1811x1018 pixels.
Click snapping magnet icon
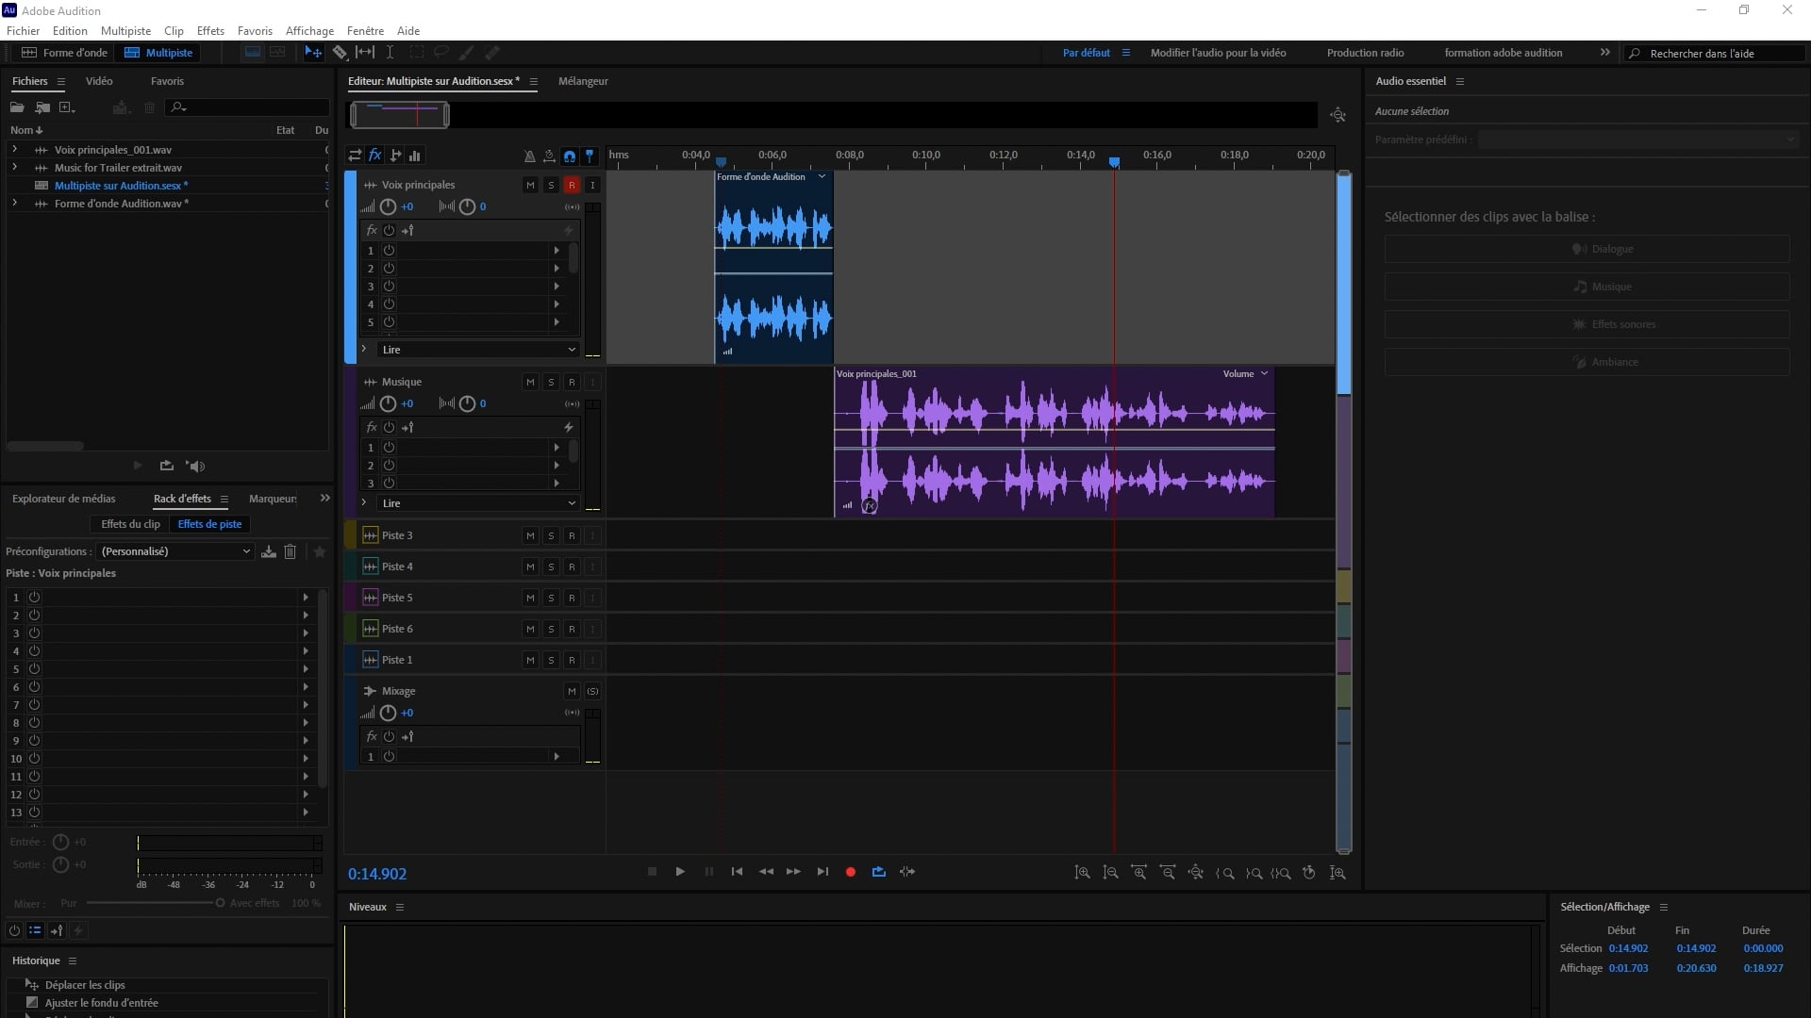pos(569,156)
